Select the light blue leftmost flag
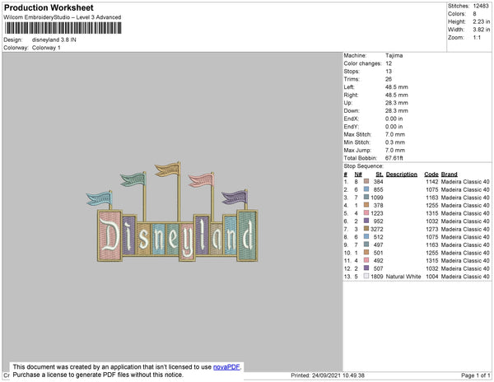The height and width of the screenshot is (382, 494). tap(100, 198)
